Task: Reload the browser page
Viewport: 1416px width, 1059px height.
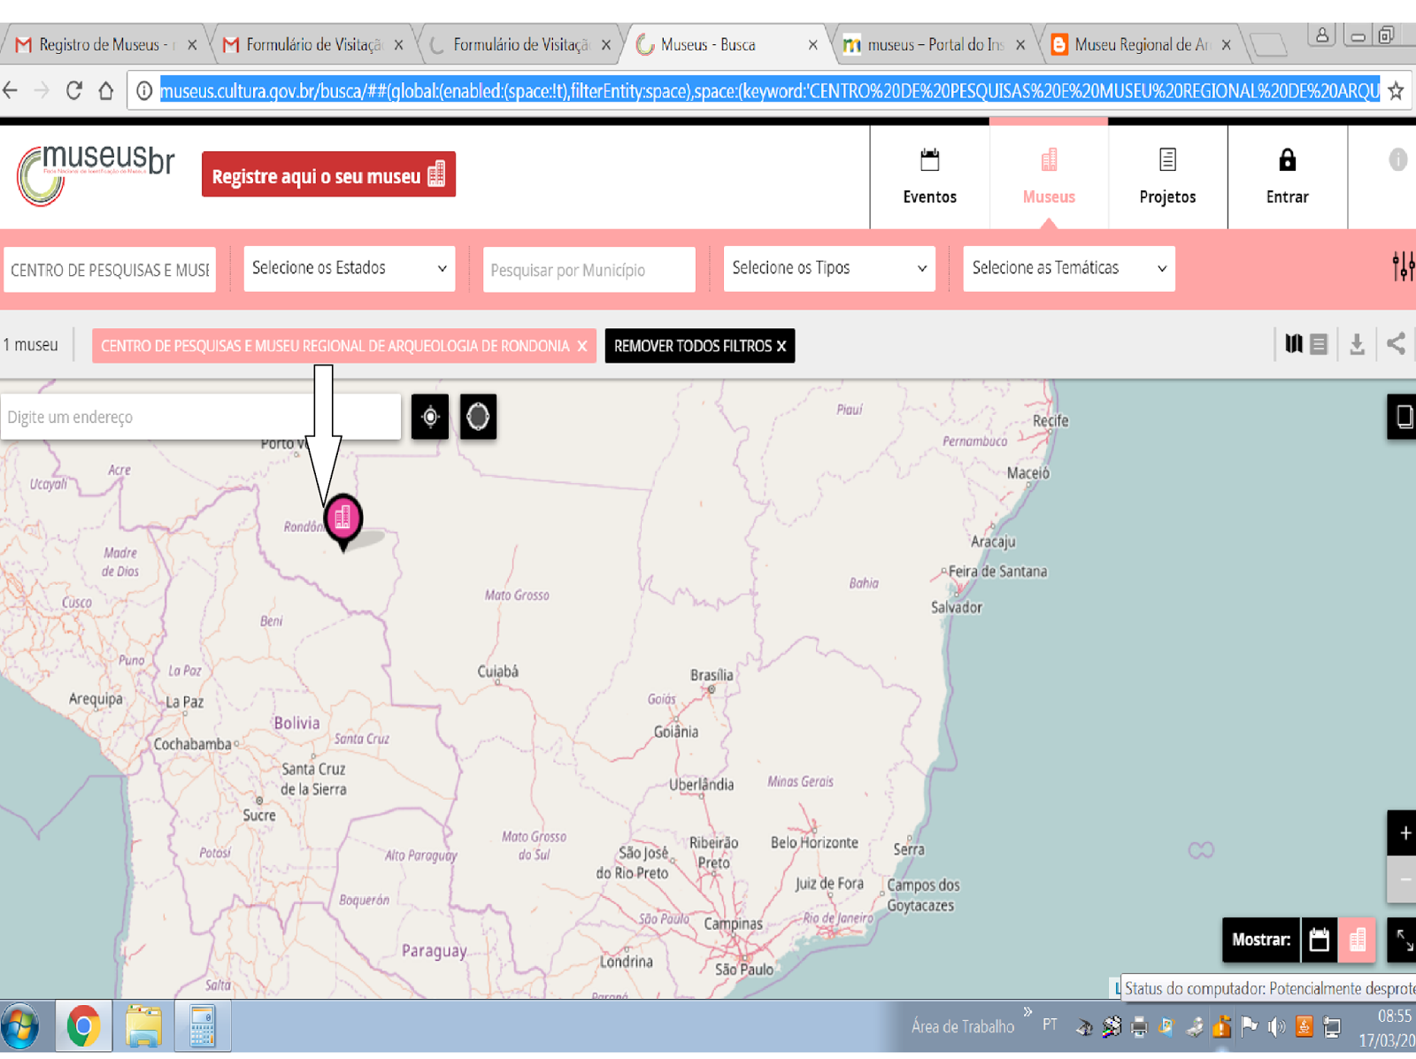Action: coord(74,90)
